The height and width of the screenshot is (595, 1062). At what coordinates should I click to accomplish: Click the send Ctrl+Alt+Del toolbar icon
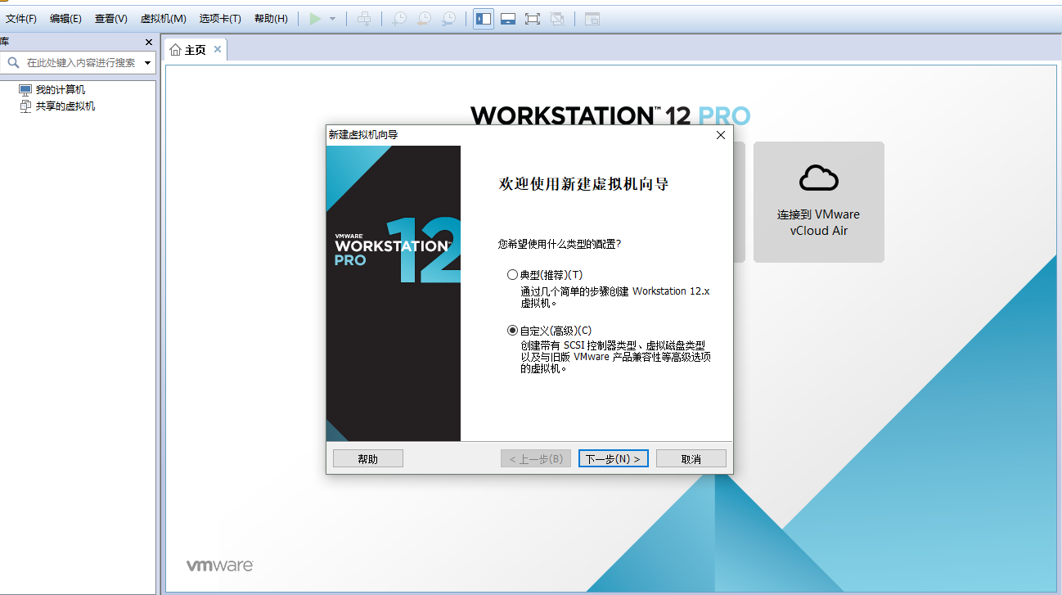[365, 18]
